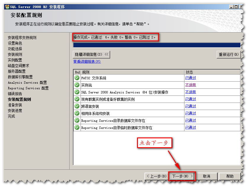Click green check icon beside FAT32 文件系统
Screen dimensions: 249x188
(77, 78)
